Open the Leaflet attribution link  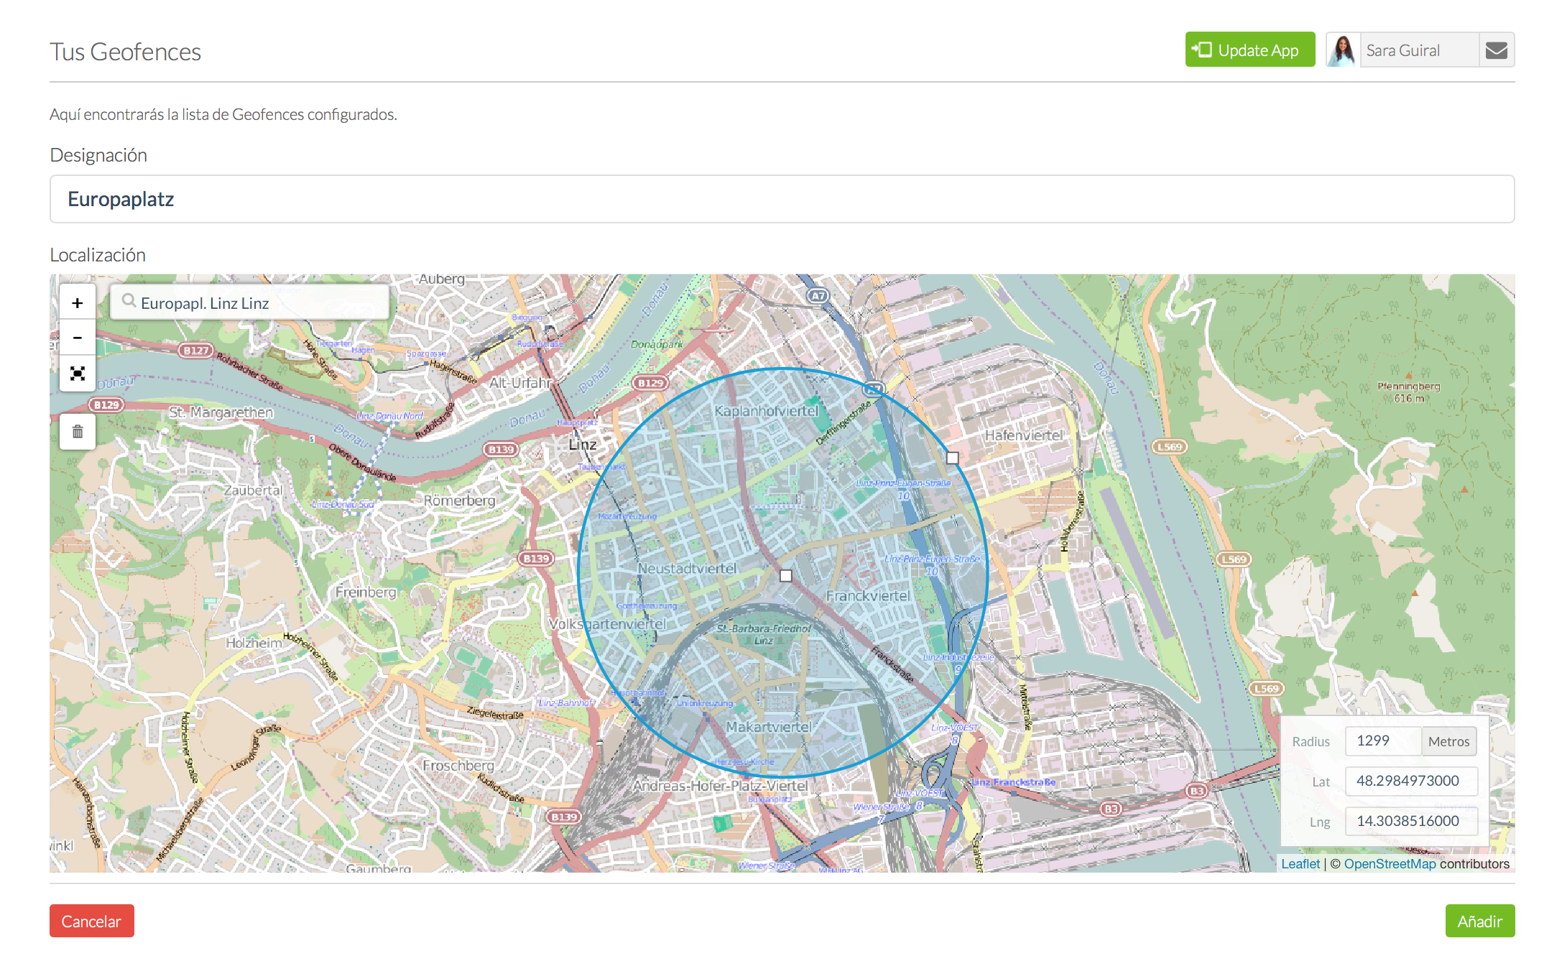pyautogui.click(x=1300, y=864)
